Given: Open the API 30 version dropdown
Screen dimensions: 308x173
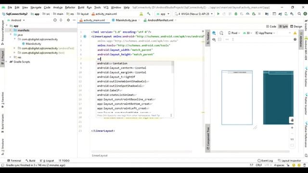Looking at the screenshot, I should point(247,33).
